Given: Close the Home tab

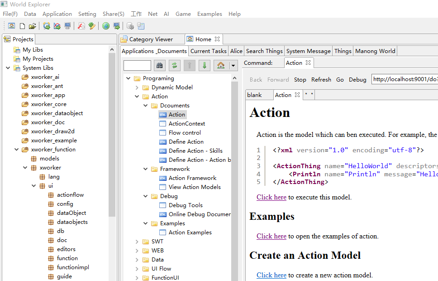Looking at the screenshot, I should pos(217,39).
